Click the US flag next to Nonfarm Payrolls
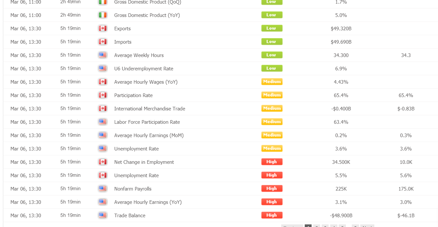The width and height of the screenshot is (438, 227). 103,189
